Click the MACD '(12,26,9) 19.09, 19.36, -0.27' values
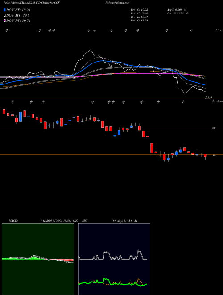 click(x=61, y=221)
